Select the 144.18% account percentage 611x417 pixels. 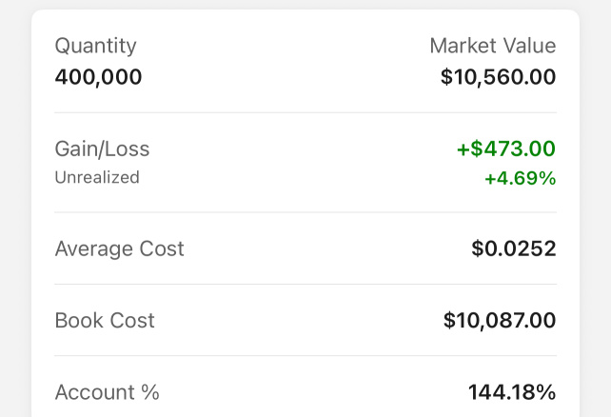click(512, 392)
